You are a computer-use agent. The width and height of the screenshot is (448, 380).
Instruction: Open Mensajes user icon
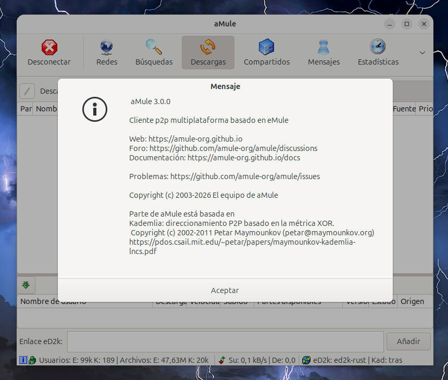pyautogui.click(x=323, y=47)
